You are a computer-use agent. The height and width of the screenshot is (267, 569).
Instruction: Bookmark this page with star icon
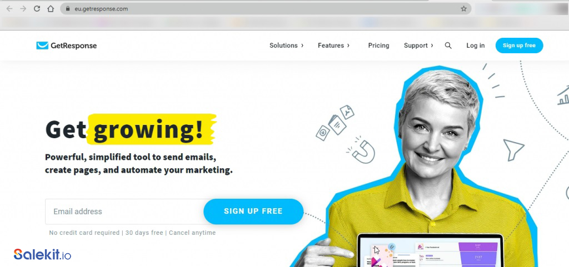tap(463, 9)
